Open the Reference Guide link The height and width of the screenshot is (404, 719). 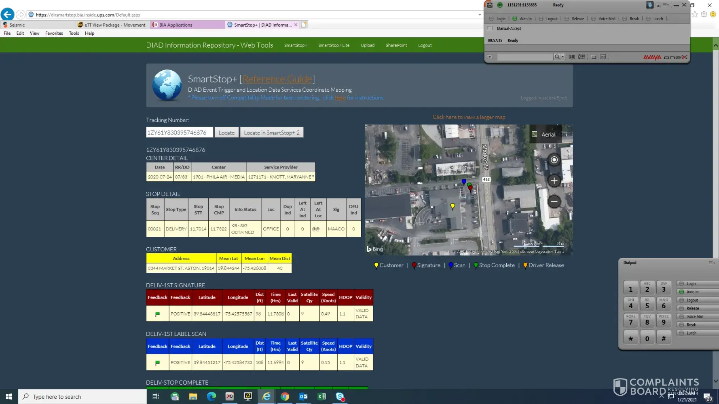point(277,79)
